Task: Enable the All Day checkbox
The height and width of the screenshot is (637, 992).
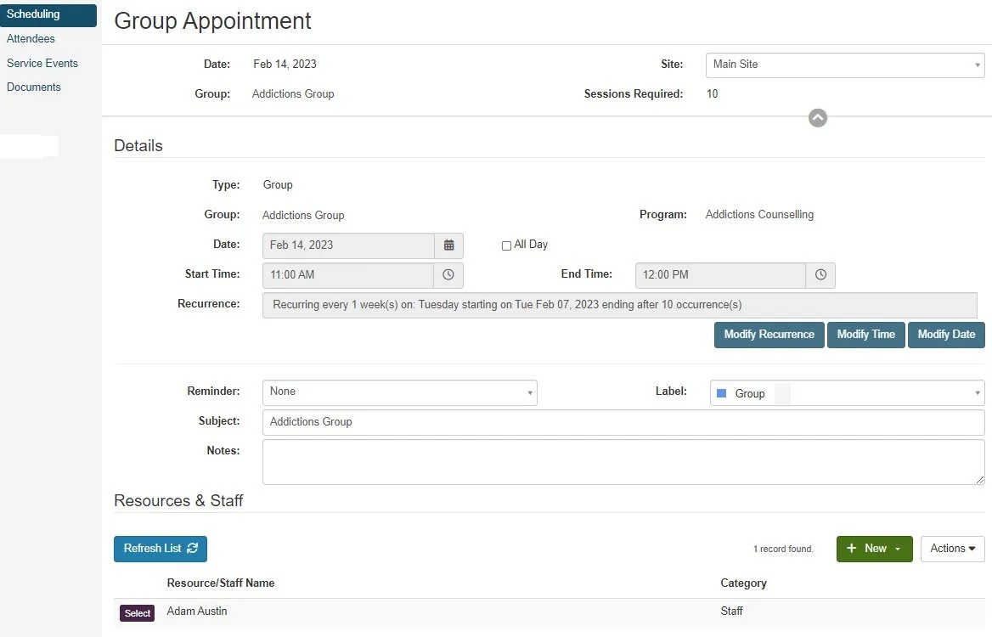Action: (506, 245)
